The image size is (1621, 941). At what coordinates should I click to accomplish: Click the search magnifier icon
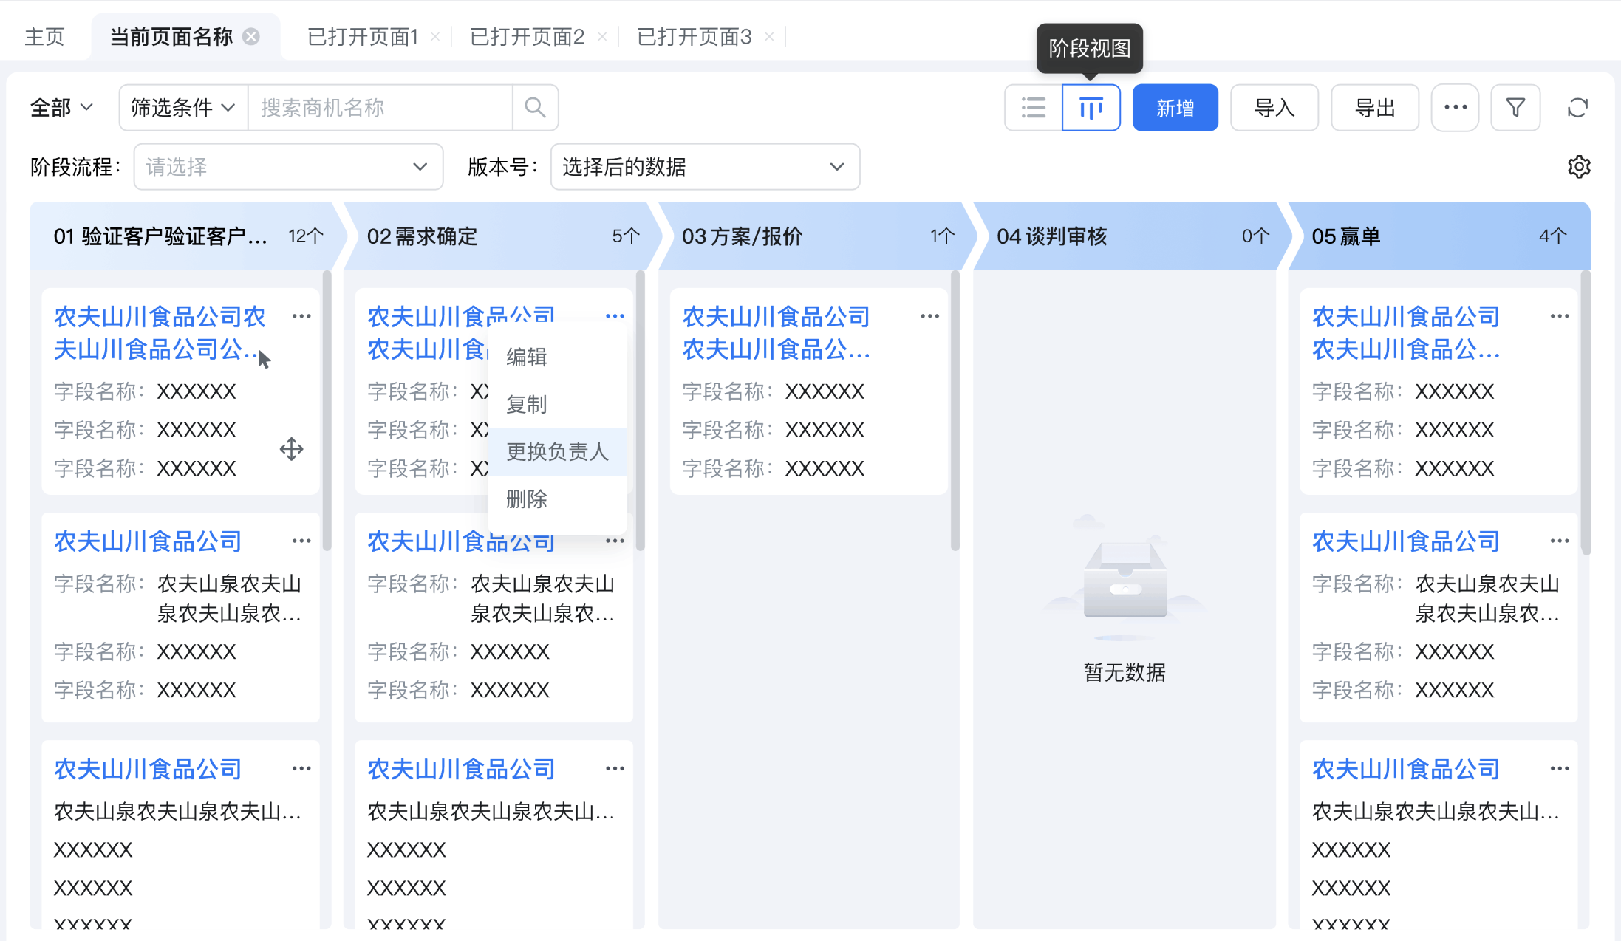(535, 108)
